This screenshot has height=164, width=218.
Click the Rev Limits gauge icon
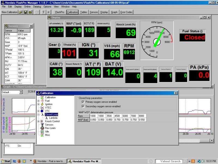point(42,128)
